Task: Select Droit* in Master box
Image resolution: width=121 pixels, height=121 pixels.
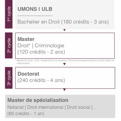Action: coord(24,45)
